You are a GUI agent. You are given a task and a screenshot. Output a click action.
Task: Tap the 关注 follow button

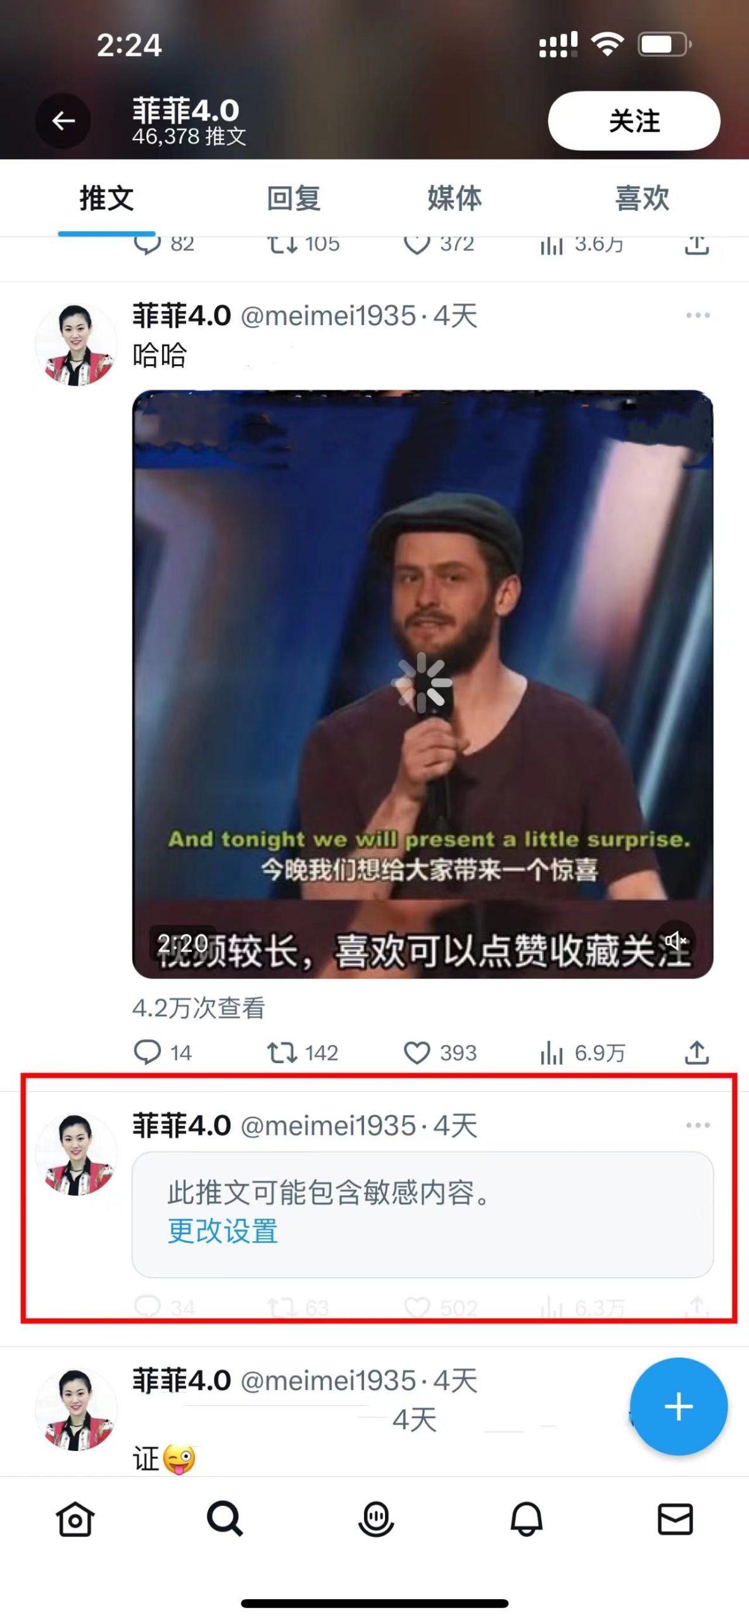(634, 120)
